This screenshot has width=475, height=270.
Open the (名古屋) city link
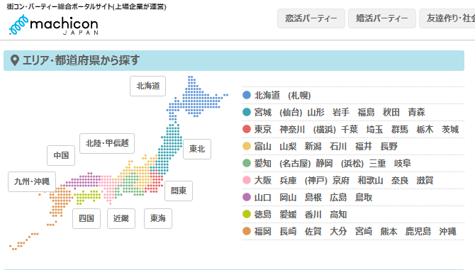[295, 164]
